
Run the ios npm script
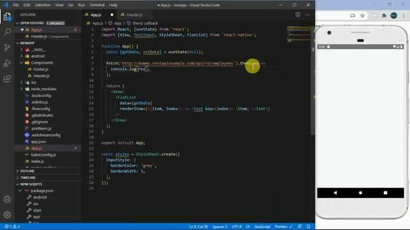point(36,204)
